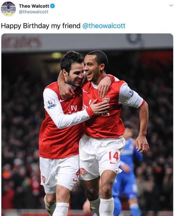Open Theo Walcott's profile avatar
The width and height of the screenshot is (177, 216).
(8, 9)
